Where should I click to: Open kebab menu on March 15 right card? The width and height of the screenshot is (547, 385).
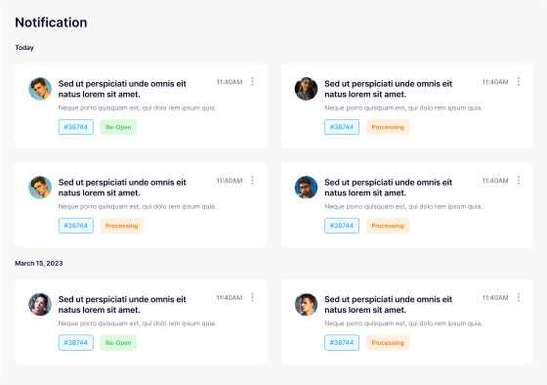(x=519, y=297)
